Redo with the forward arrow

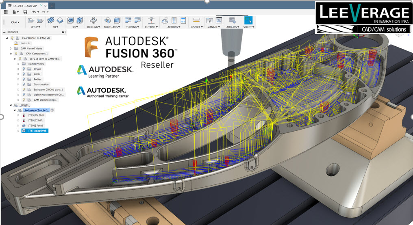[43, 12]
